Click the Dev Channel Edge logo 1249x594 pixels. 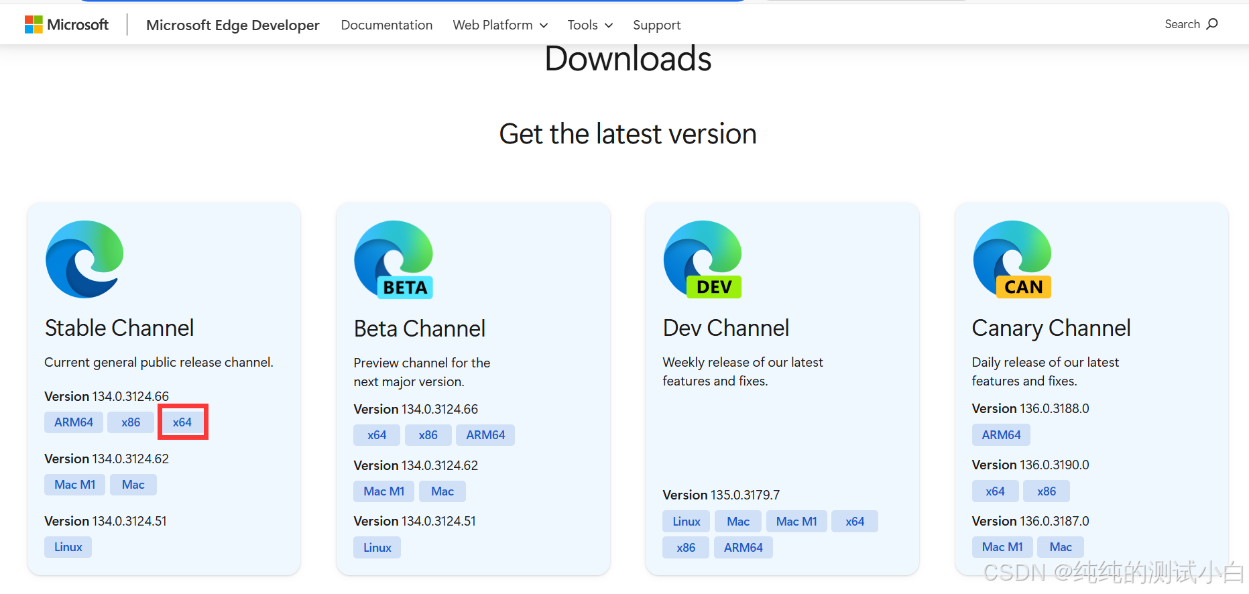click(703, 259)
